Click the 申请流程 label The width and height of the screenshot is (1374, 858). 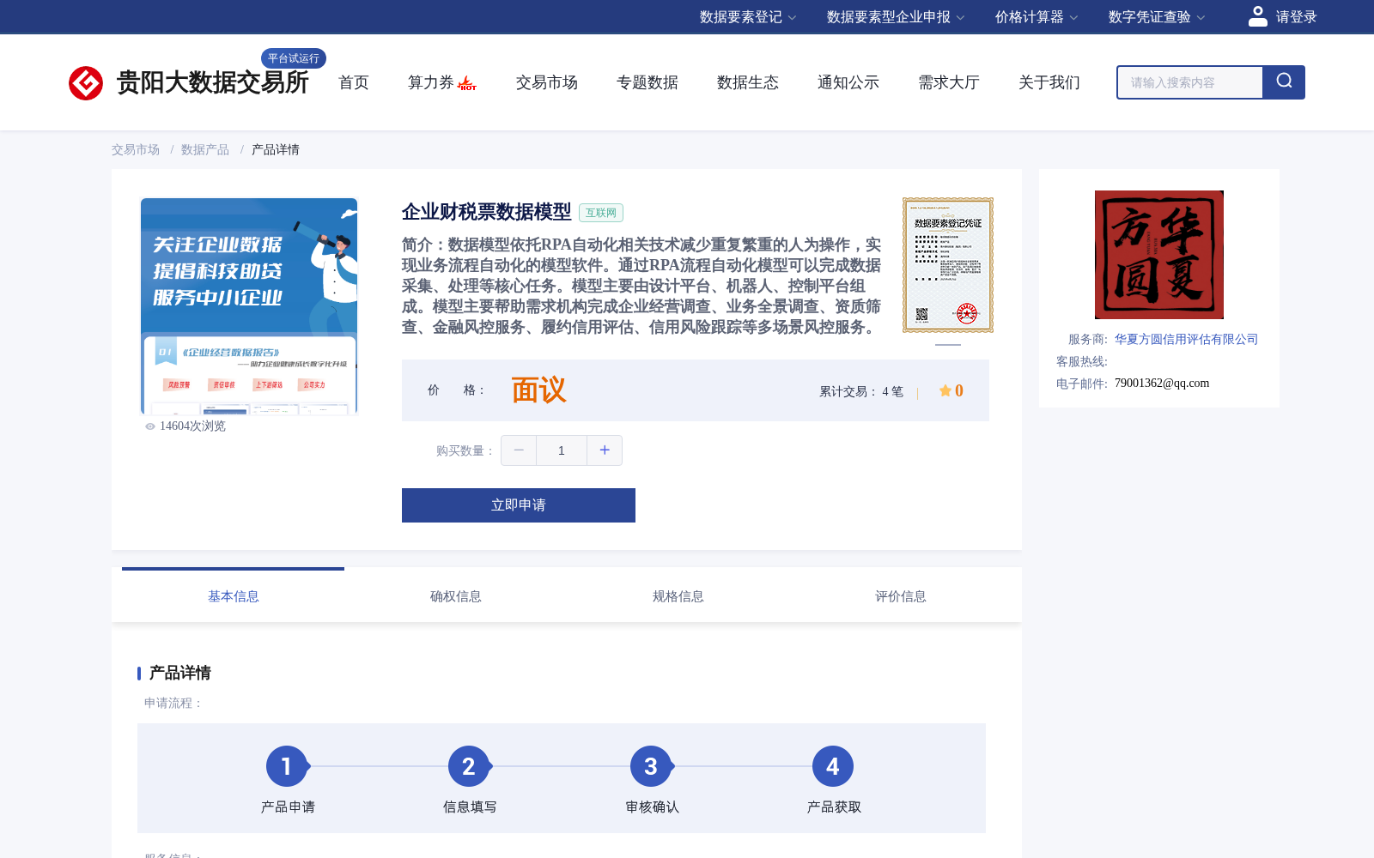[x=173, y=704]
